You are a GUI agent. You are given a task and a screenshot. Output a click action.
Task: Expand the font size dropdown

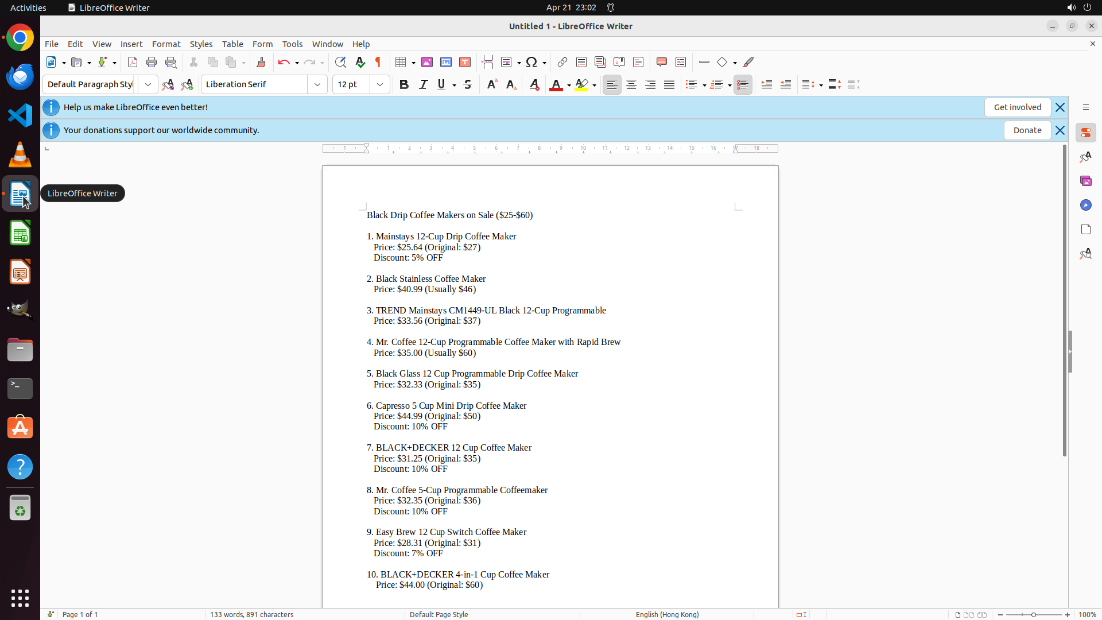coord(380,84)
